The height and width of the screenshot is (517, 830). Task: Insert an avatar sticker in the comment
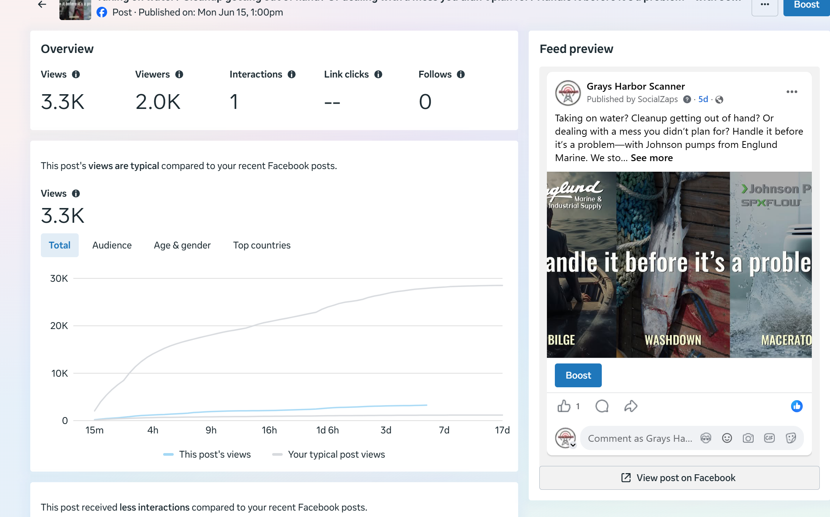click(706, 438)
